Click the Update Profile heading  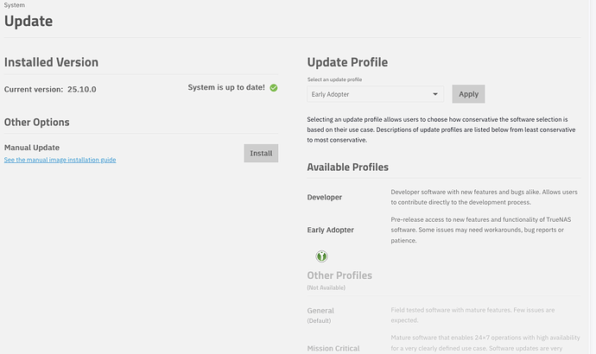347,62
